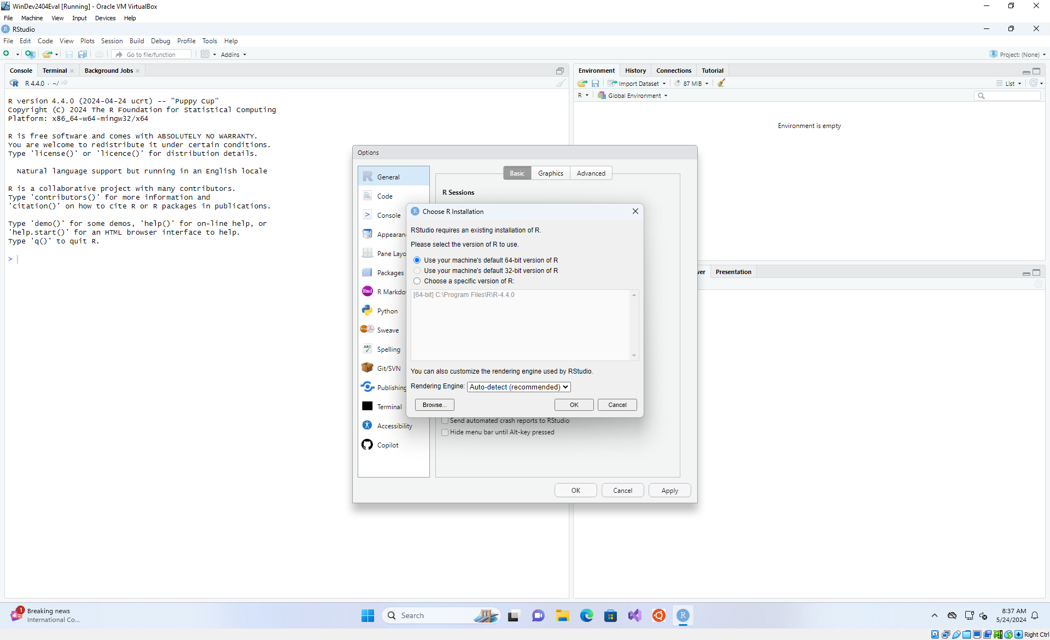This screenshot has width=1050, height=640.
Task: Open the Tools menu in RStudio
Action: click(x=209, y=41)
